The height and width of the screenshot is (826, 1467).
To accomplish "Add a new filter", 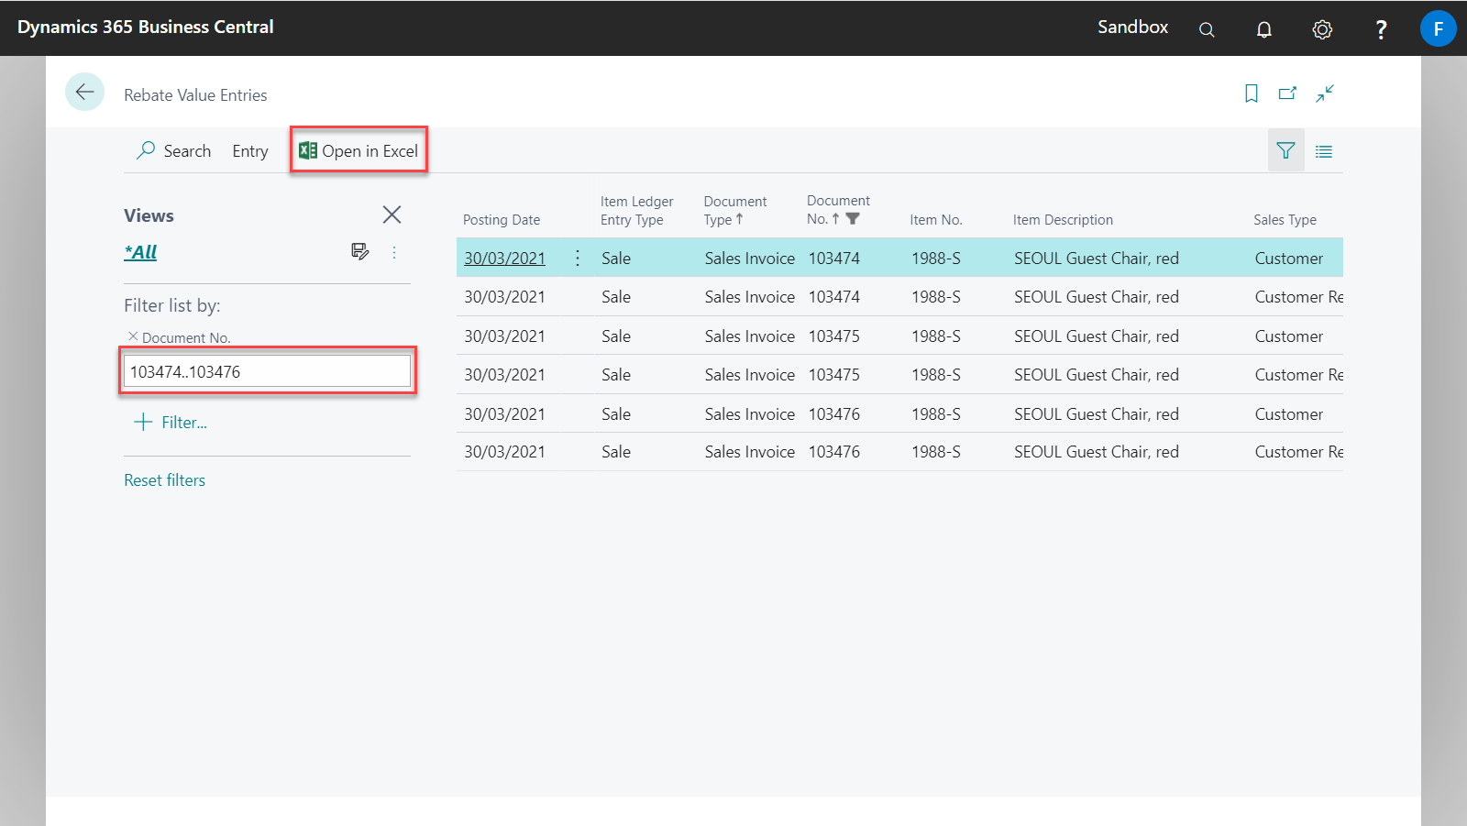I will [x=171, y=423].
